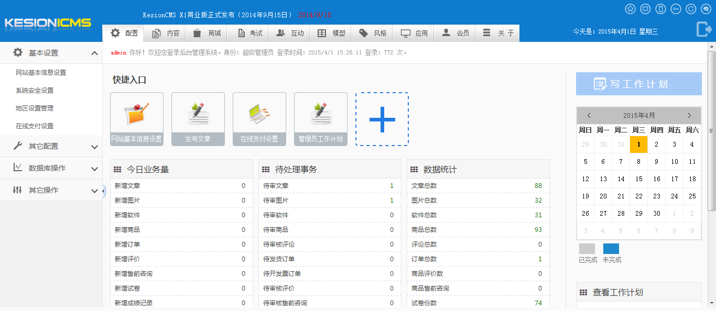716x311 pixels.
Task: Select April 15 on the calendar
Action: click(x=638, y=179)
